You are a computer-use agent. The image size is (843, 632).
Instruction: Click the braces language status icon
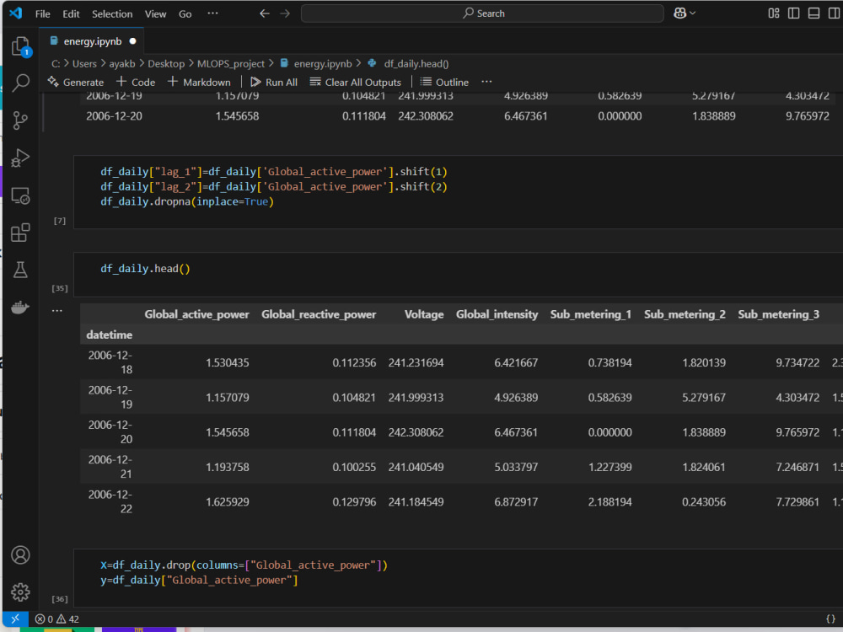tap(830, 619)
